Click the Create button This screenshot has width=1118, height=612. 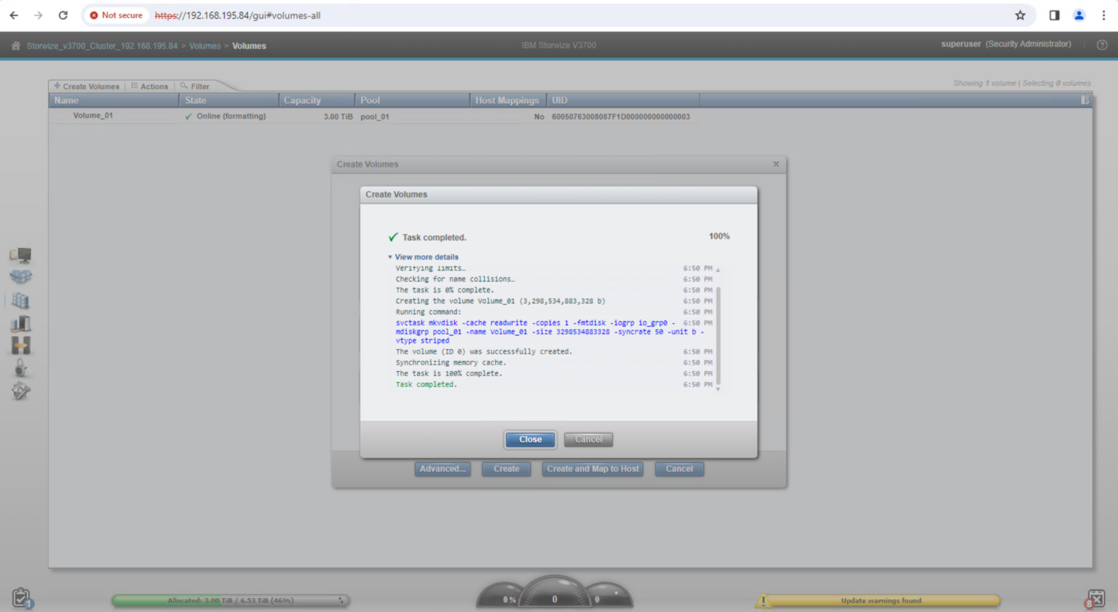(506, 469)
